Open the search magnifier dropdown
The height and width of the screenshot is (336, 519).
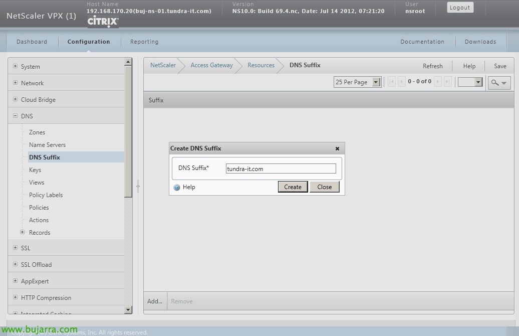click(x=499, y=83)
